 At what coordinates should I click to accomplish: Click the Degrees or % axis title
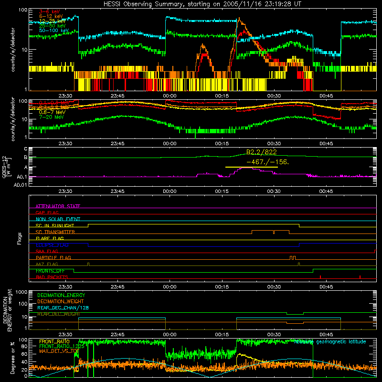[12, 357]
